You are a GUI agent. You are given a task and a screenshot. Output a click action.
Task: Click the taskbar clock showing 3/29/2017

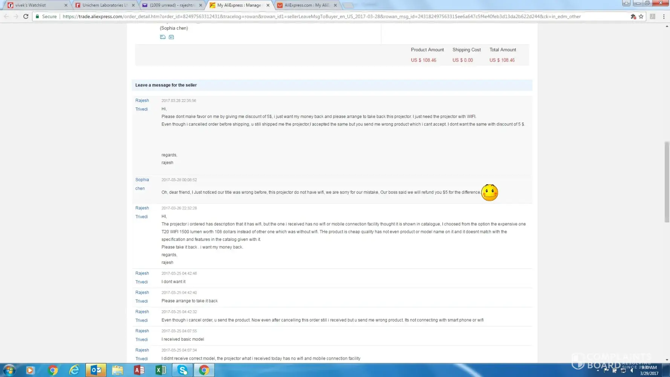pos(649,370)
